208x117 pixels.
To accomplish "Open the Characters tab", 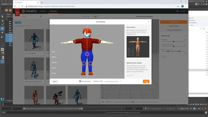I will click(x=43, y=11).
